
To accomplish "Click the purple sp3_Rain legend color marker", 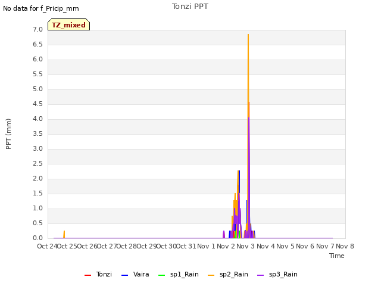I will point(261,275).
